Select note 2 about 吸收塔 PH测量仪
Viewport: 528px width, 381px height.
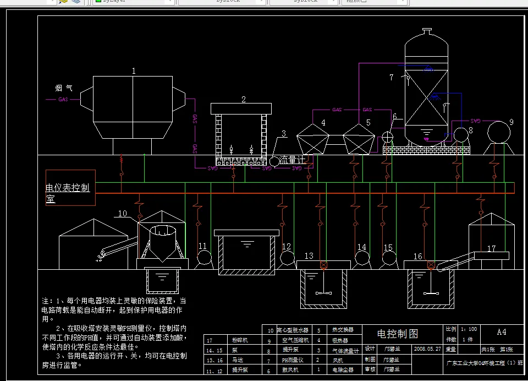tap(114, 337)
